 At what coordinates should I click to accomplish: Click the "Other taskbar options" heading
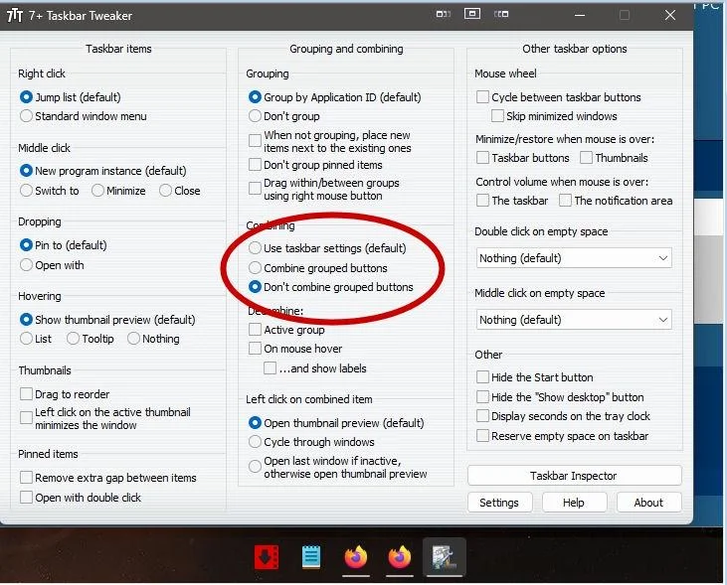575,49
